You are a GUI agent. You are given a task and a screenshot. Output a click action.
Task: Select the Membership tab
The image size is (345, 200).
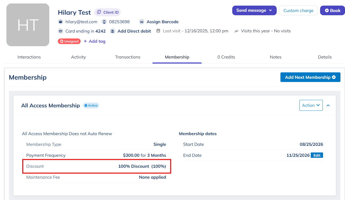[x=177, y=57]
